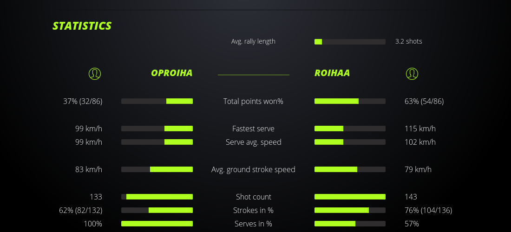511x232 pixels.
Task: Click Roihaa's shot count bar
Action: 350,197
